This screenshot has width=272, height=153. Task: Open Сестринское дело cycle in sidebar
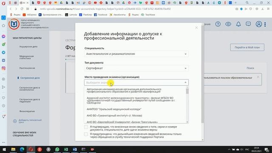pos(30,78)
